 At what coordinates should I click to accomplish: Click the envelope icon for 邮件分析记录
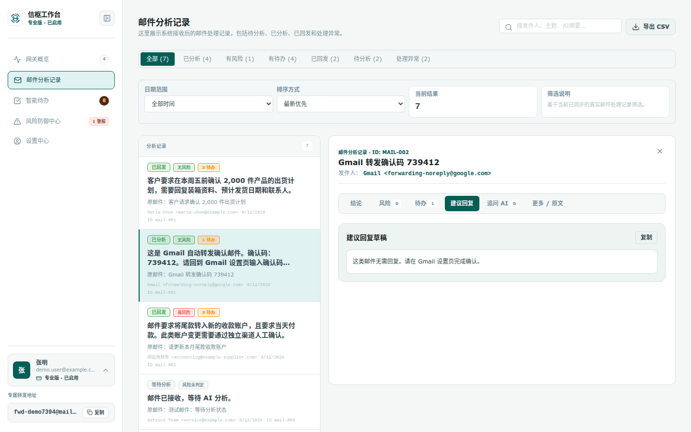tap(18, 80)
